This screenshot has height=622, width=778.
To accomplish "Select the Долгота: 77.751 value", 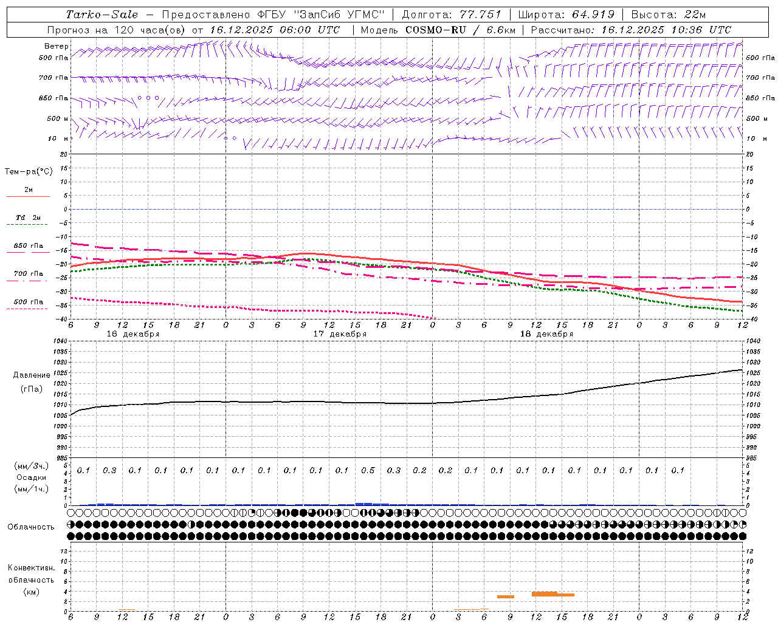I will click(452, 15).
